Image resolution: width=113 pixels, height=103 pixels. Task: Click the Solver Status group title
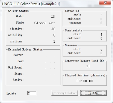click(18, 11)
